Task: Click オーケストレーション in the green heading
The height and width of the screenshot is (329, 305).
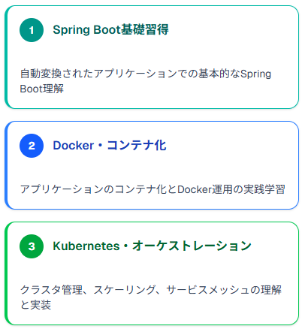Action: pyautogui.click(x=192, y=246)
